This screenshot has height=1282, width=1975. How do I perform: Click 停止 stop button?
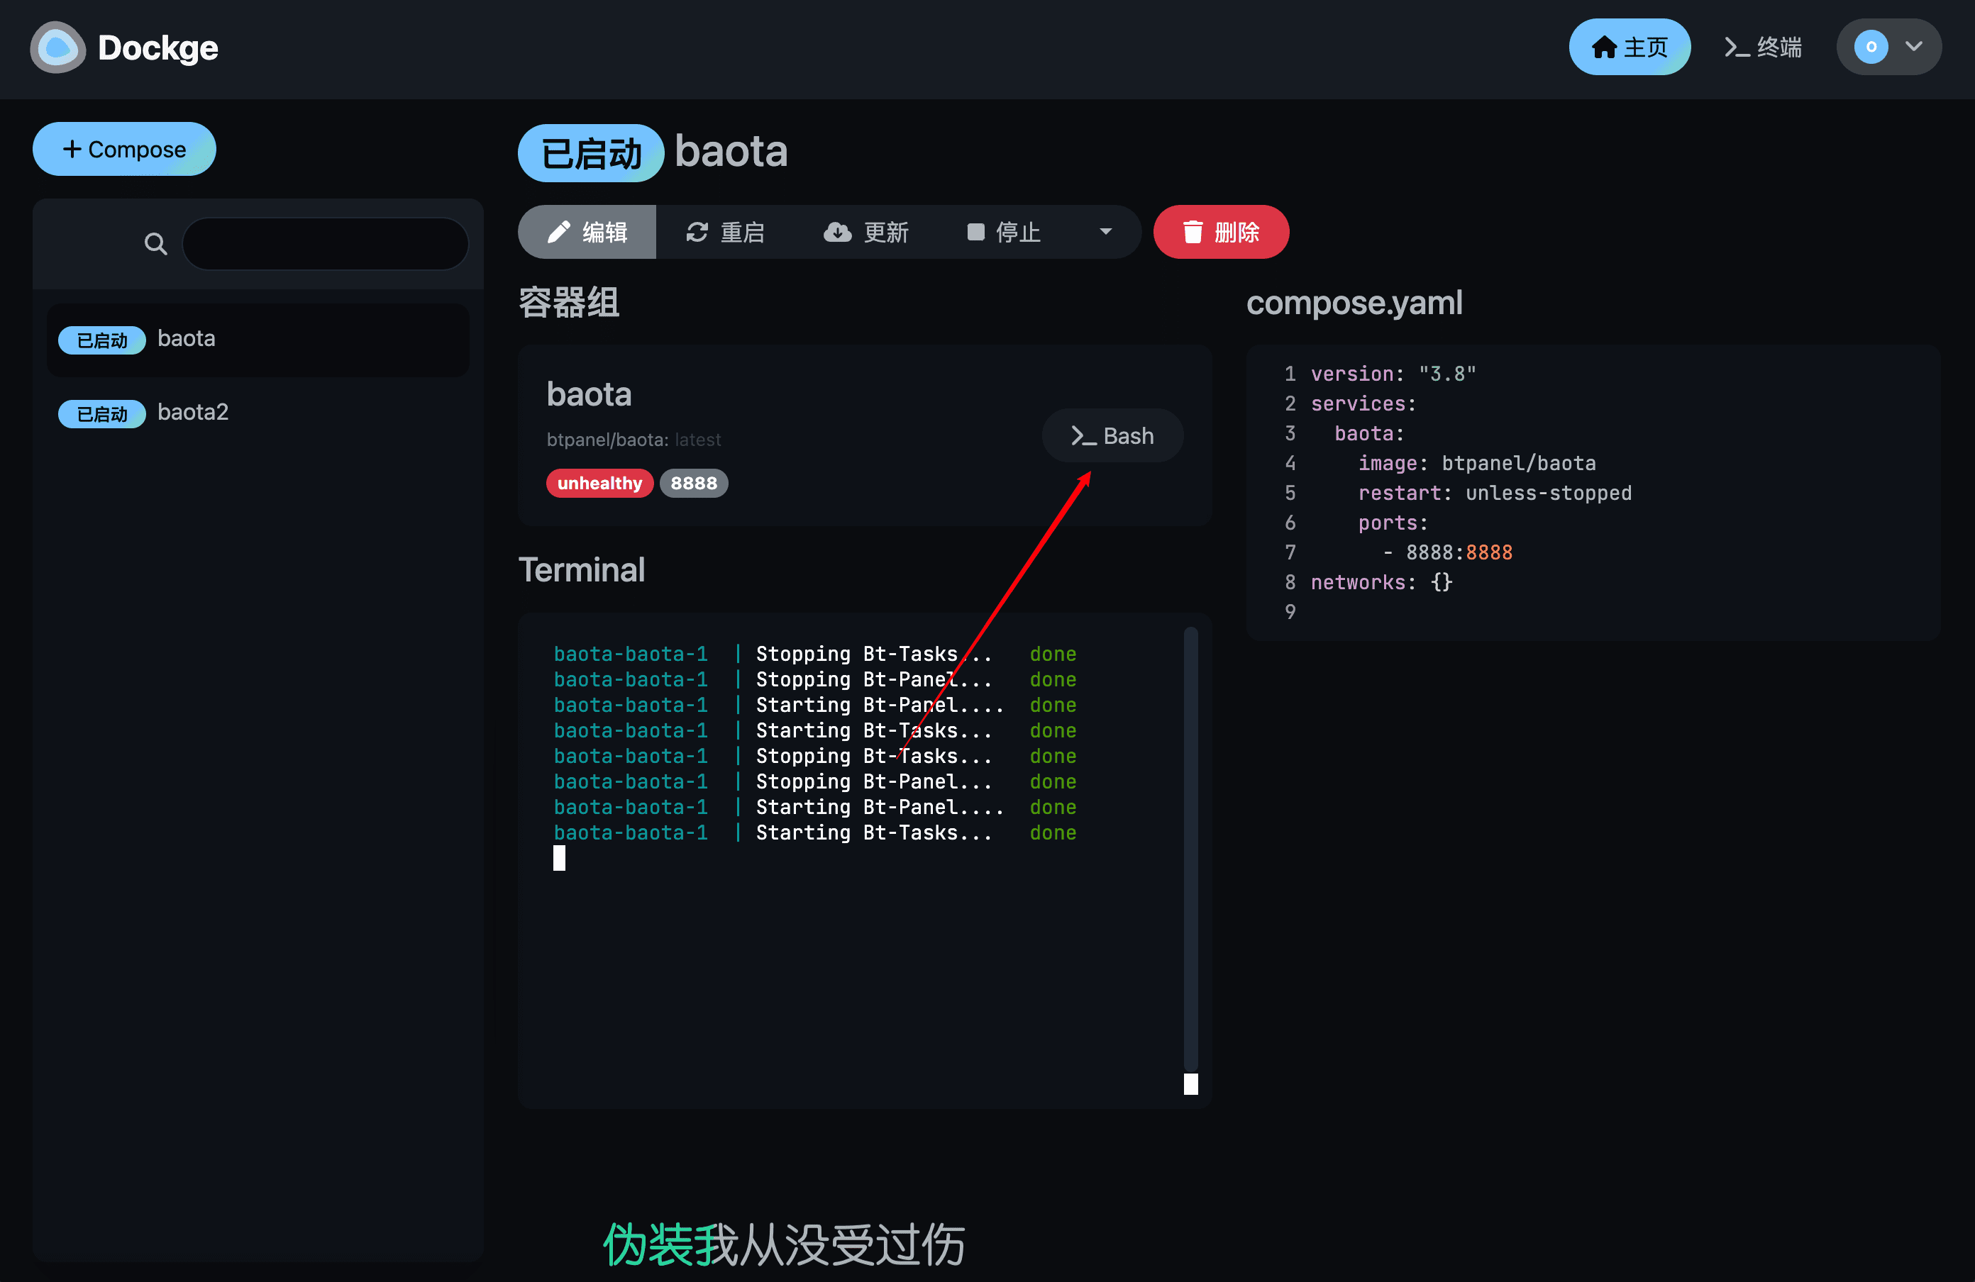[x=1003, y=232]
